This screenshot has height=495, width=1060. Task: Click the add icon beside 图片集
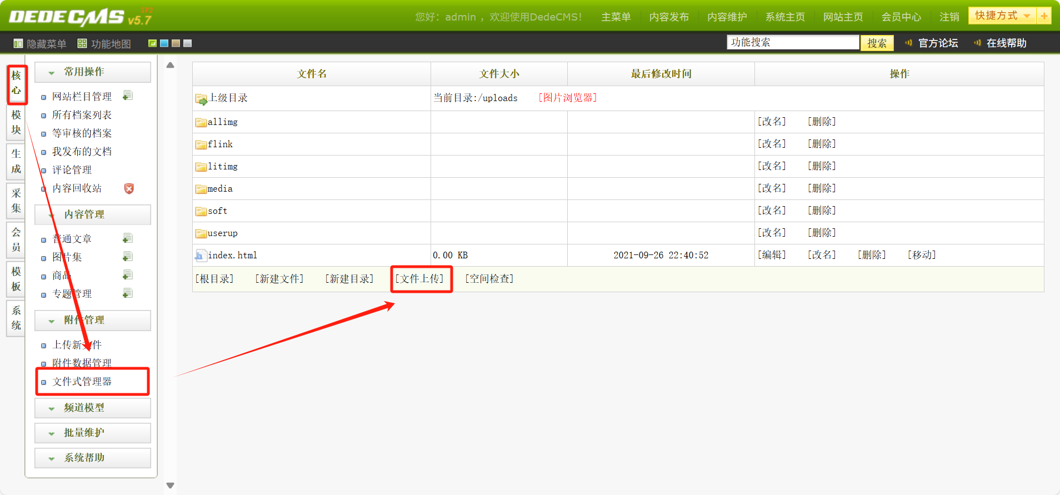128,257
